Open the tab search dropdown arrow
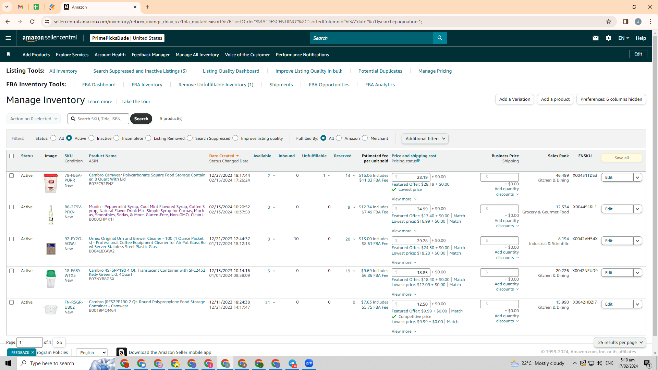Viewport: 658px width, 370px height. tap(7, 7)
